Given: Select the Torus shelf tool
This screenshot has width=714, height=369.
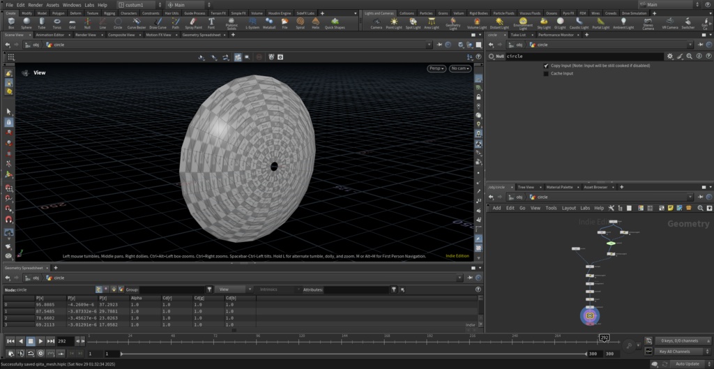Looking at the screenshot, I should pos(57,23).
